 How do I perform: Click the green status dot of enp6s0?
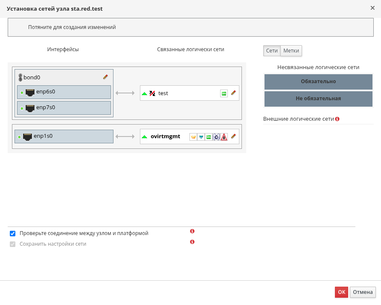pyautogui.click(x=22, y=93)
